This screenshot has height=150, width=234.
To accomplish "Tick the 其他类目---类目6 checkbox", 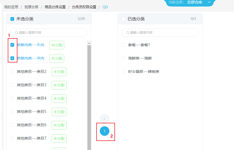I will point(12,125).
